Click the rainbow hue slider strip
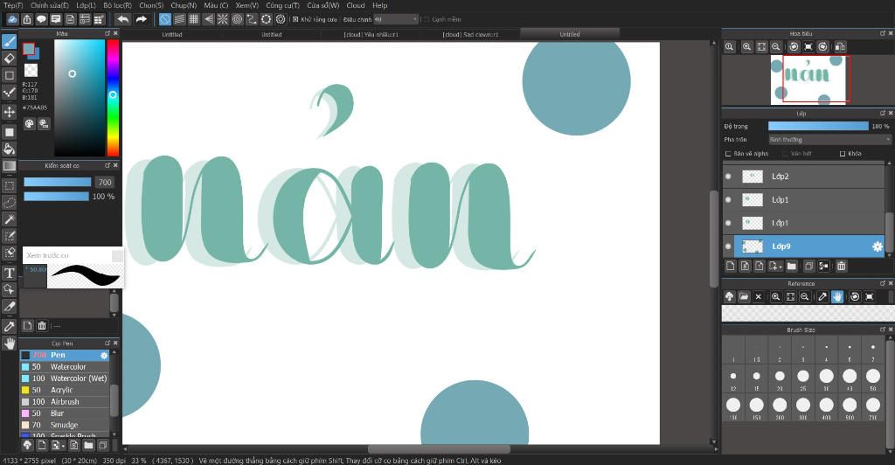The image size is (895, 465). (113, 98)
